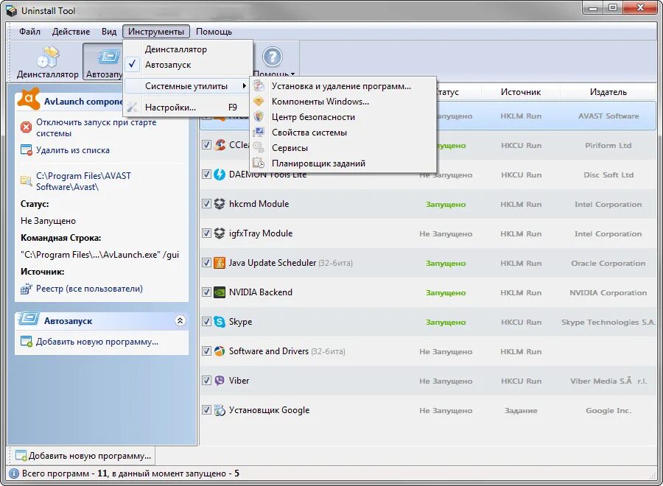This screenshot has width=663, height=486.
Task: Click the CCleaner program icon
Action: pos(220,145)
